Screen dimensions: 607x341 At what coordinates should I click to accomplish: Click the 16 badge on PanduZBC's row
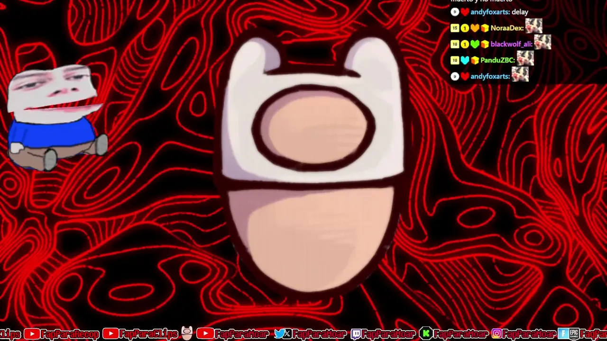[455, 61]
